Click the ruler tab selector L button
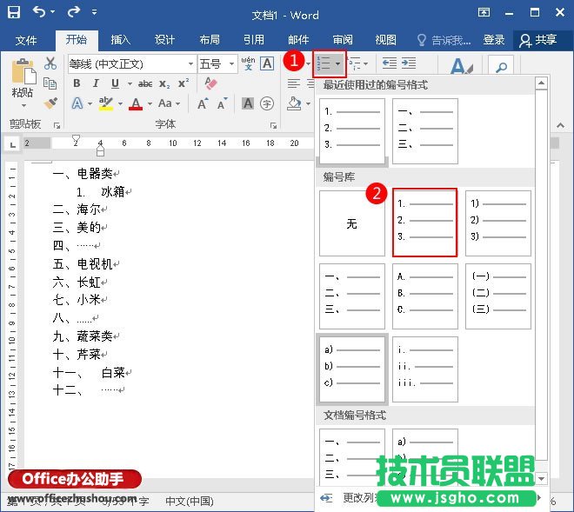Viewport: 574px width, 512px height. coord(12,144)
